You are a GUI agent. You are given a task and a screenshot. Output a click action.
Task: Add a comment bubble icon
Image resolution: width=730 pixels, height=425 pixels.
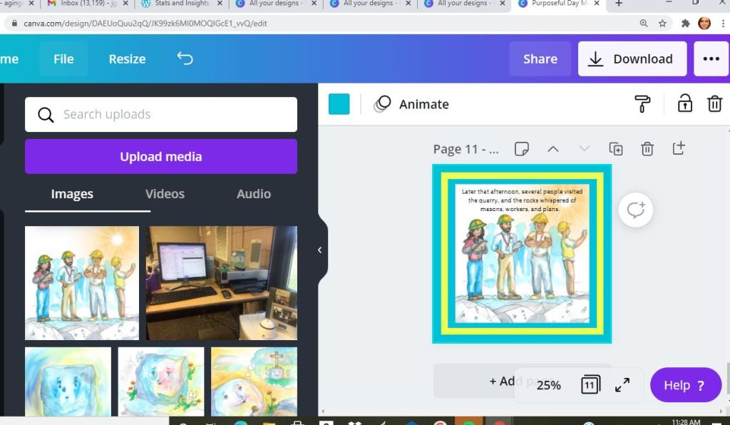point(635,210)
